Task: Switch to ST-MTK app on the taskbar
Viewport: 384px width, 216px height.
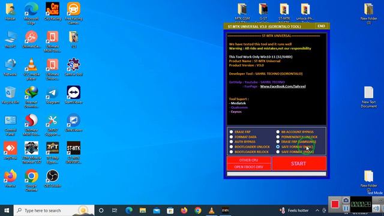Action: 226,211
